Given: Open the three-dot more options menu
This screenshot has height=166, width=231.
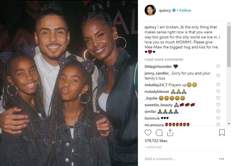Looking at the screenshot, I should click(222, 159).
